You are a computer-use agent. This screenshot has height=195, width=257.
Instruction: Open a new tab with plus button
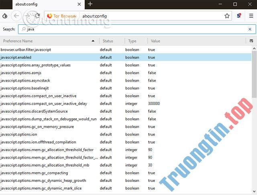pyautogui.click(x=90, y=4)
